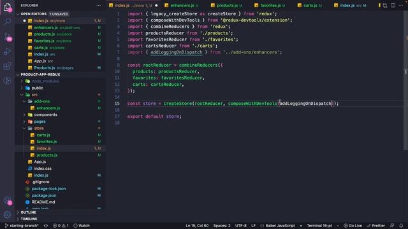Click the starting-branch git branch indicator
Image resolution: width=408 pixels, height=229 pixels.
22,226
